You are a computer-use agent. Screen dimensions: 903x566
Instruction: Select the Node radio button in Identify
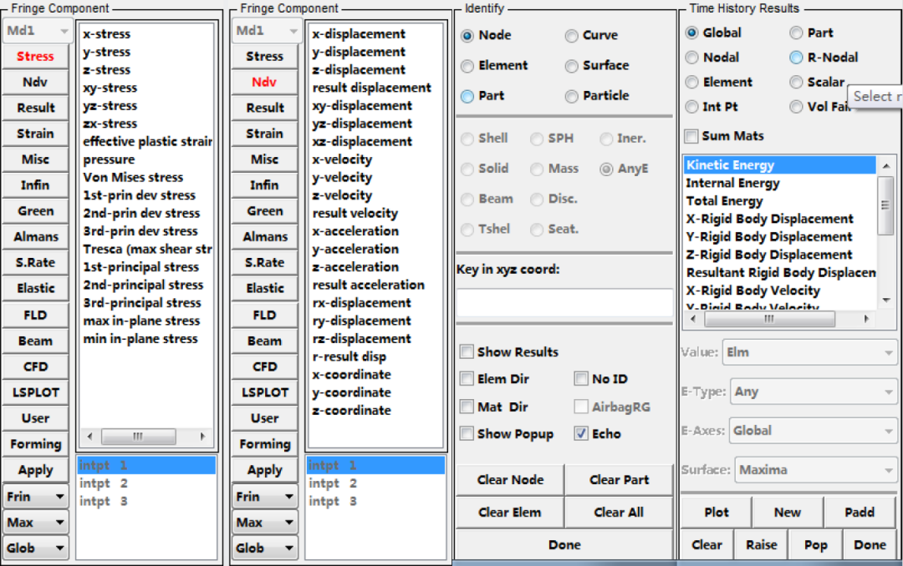pyautogui.click(x=467, y=36)
